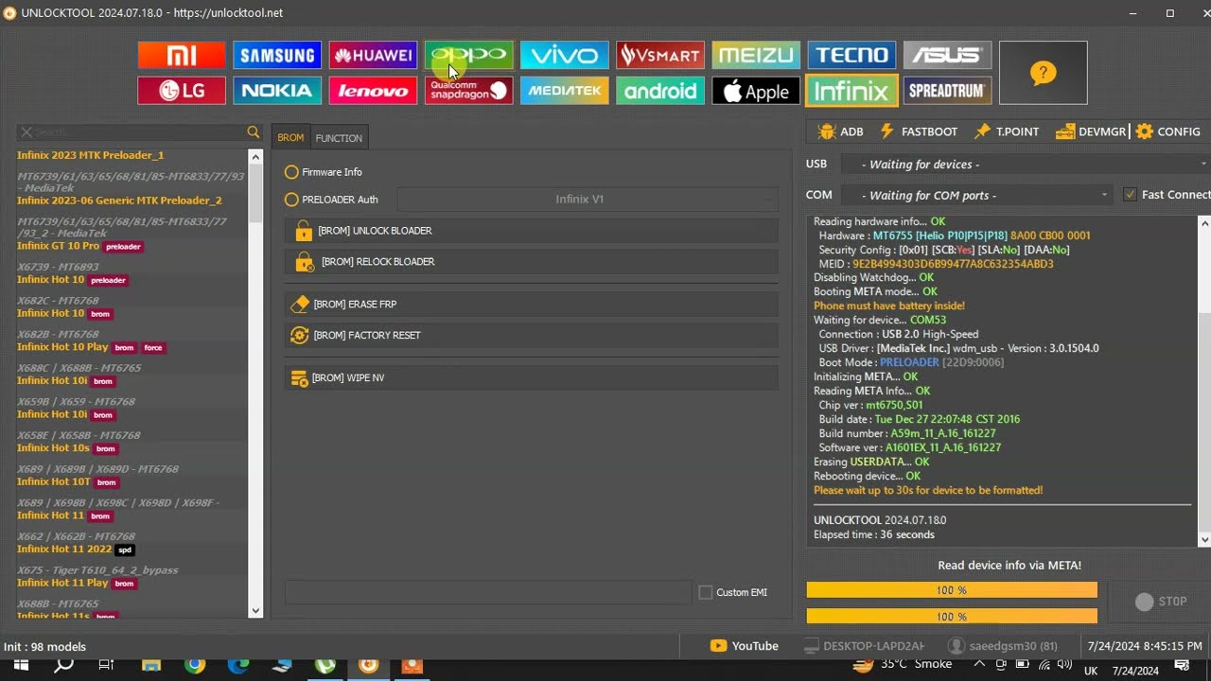Select the Meizu brand icon
Image resolution: width=1211 pixels, height=681 pixels.
click(755, 55)
